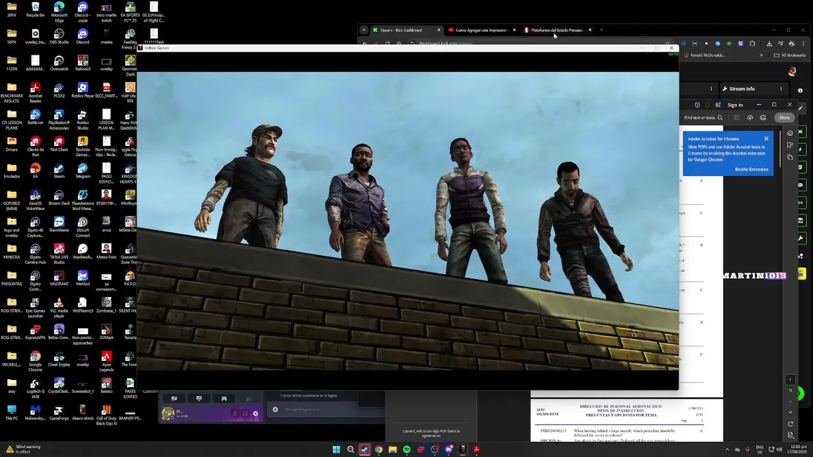Switch to Plataforma del Estado Peruano tab
Viewport: 813px width, 457px height.
pos(558,30)
